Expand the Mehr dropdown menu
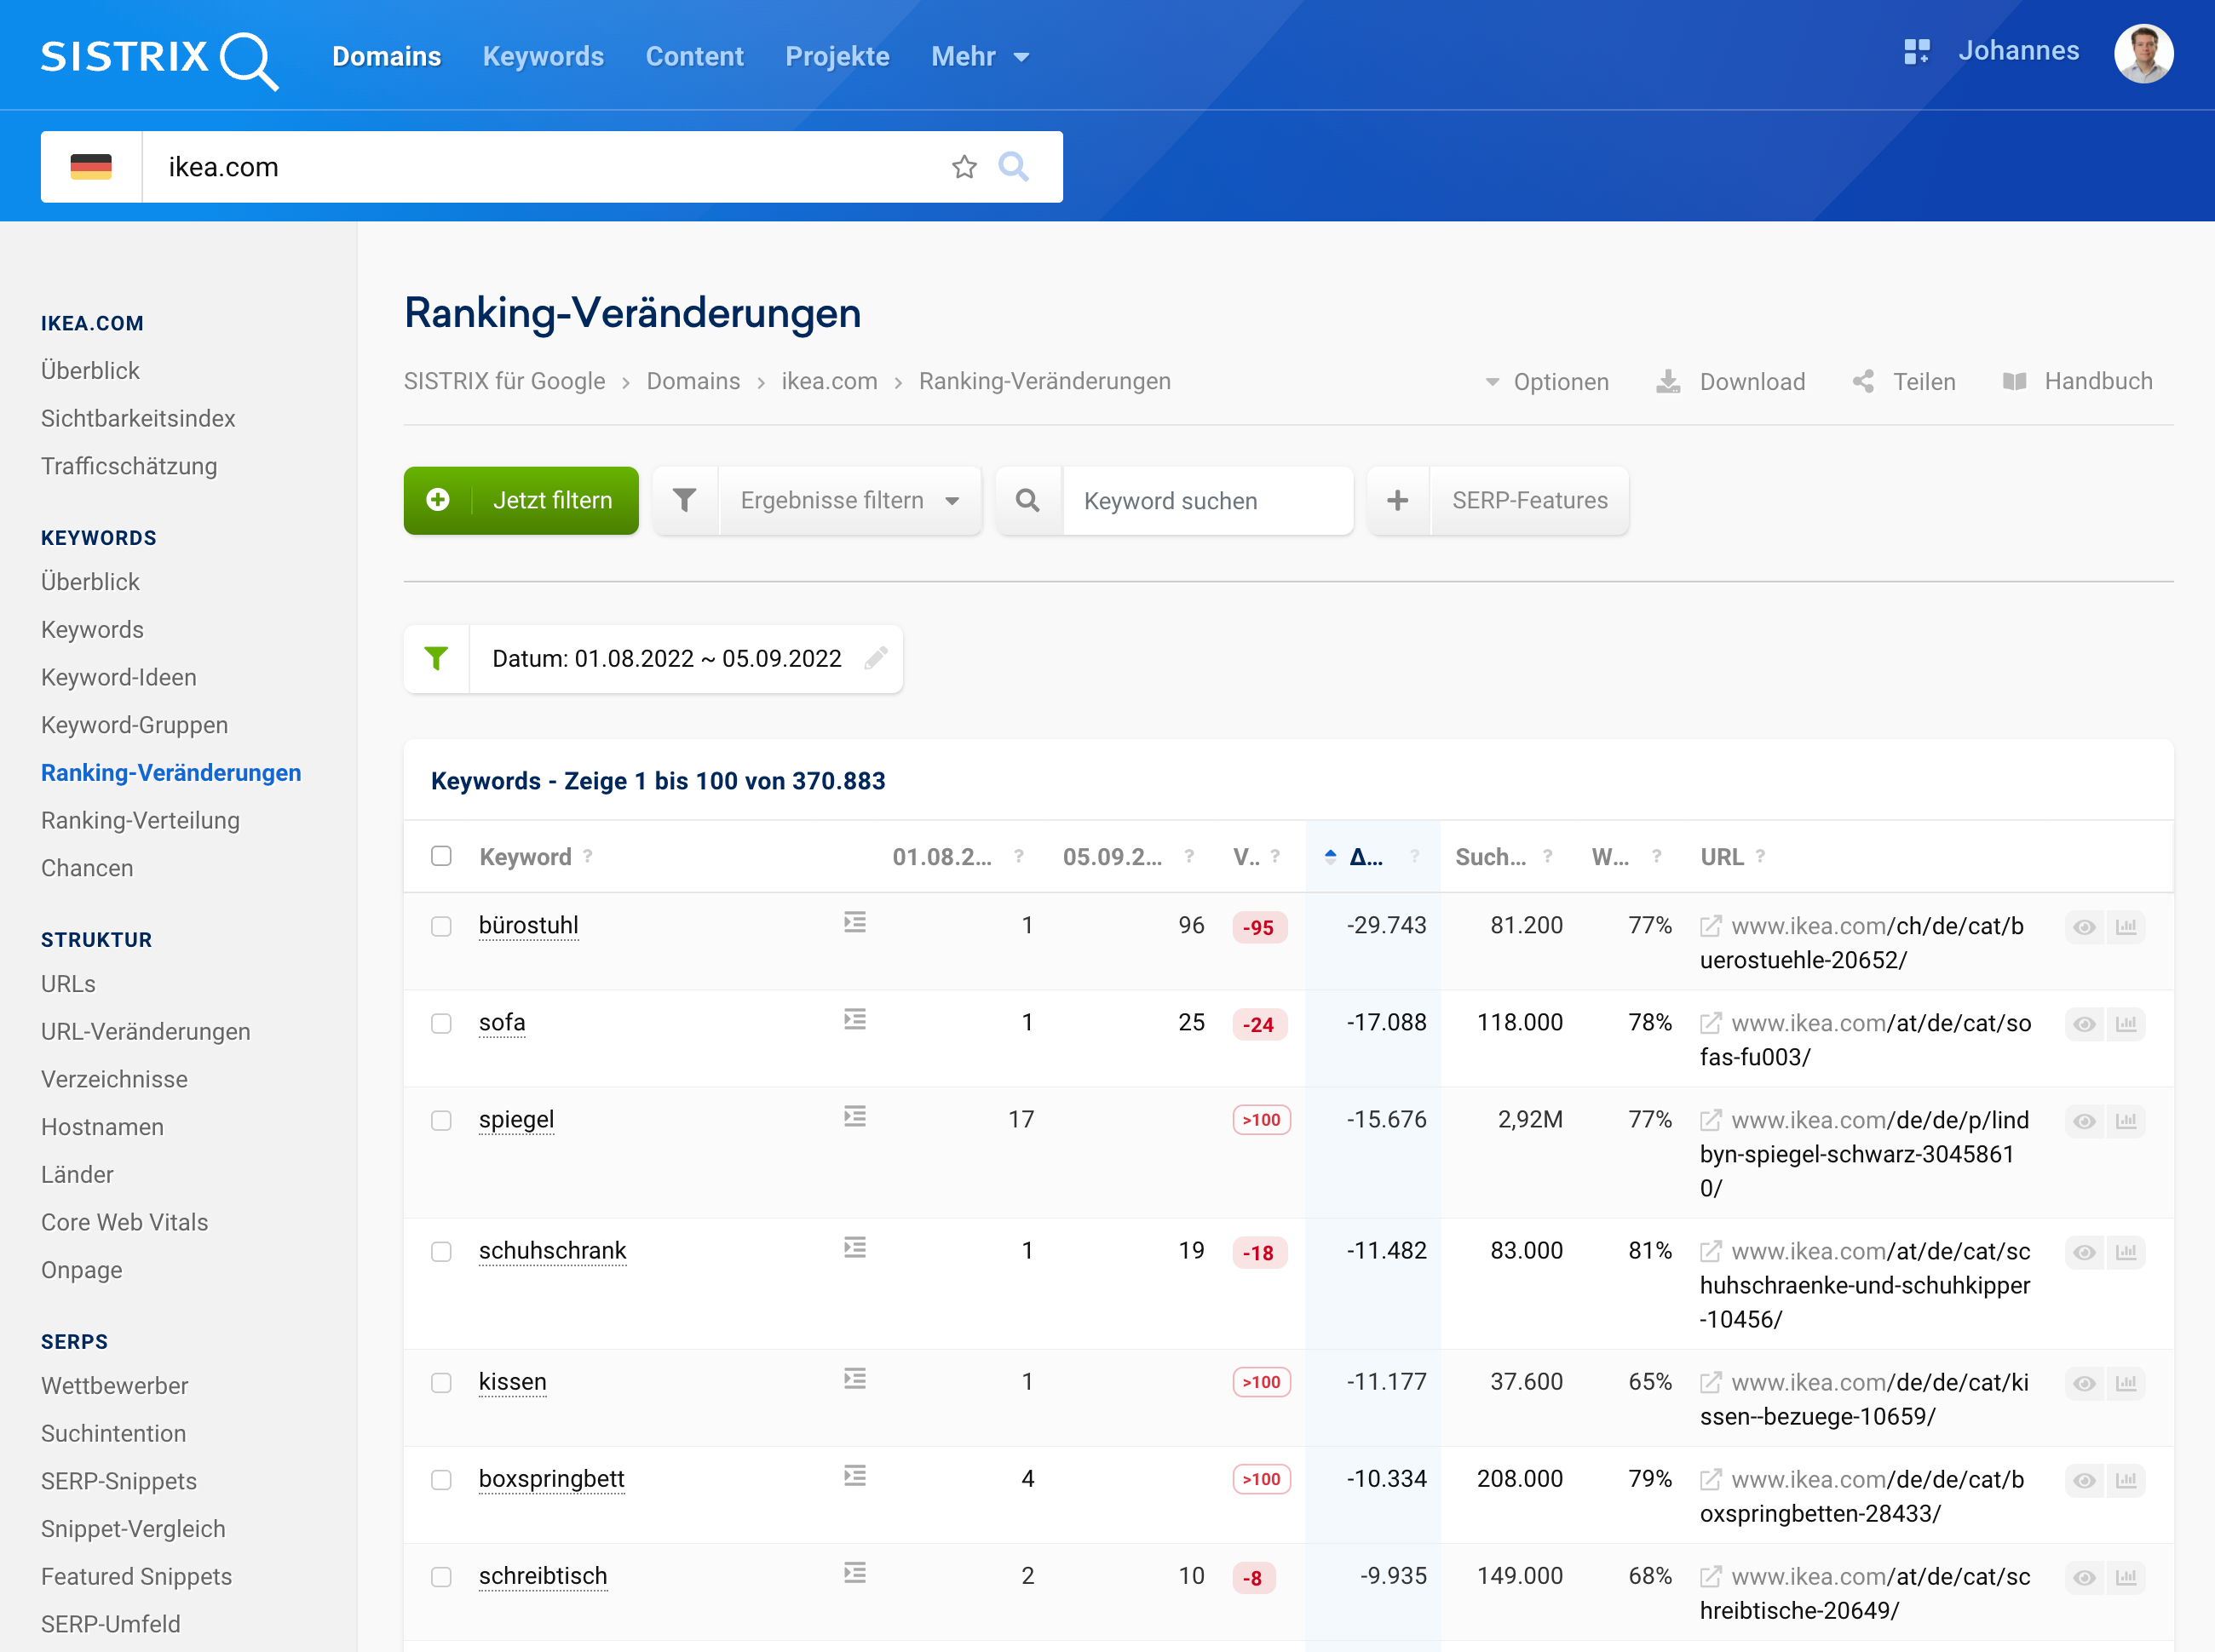2215x1652 pixels. [x=980, y=57]
